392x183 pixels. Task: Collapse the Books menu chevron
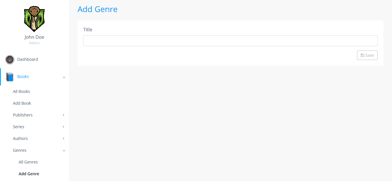(64, 77)
